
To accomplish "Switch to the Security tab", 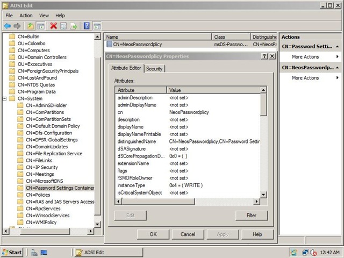I will point(154,69).
